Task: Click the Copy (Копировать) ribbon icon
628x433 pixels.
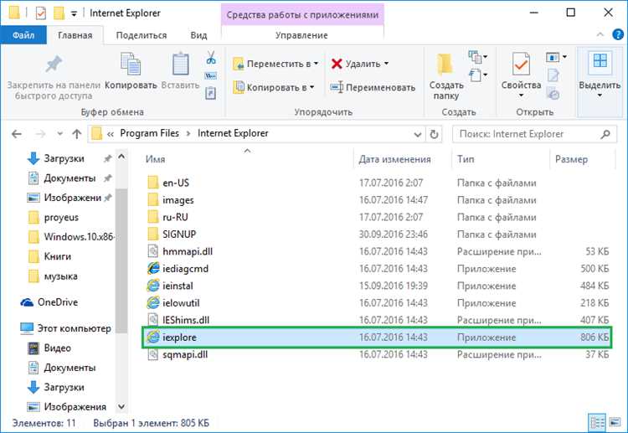Action: [x=131, y=64]
